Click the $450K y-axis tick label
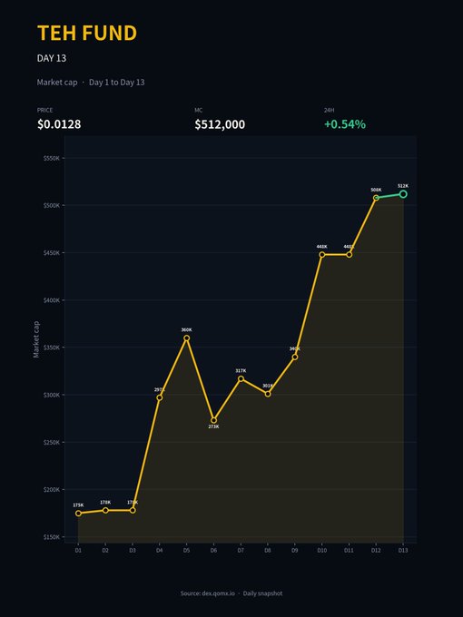The width and height of the screenshot is (463, 617). coord(52,252)
